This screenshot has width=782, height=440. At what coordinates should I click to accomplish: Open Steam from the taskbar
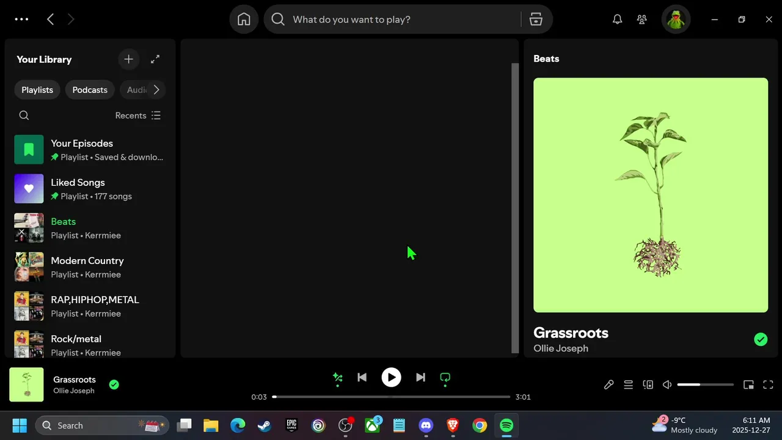[x=265, y=425]
